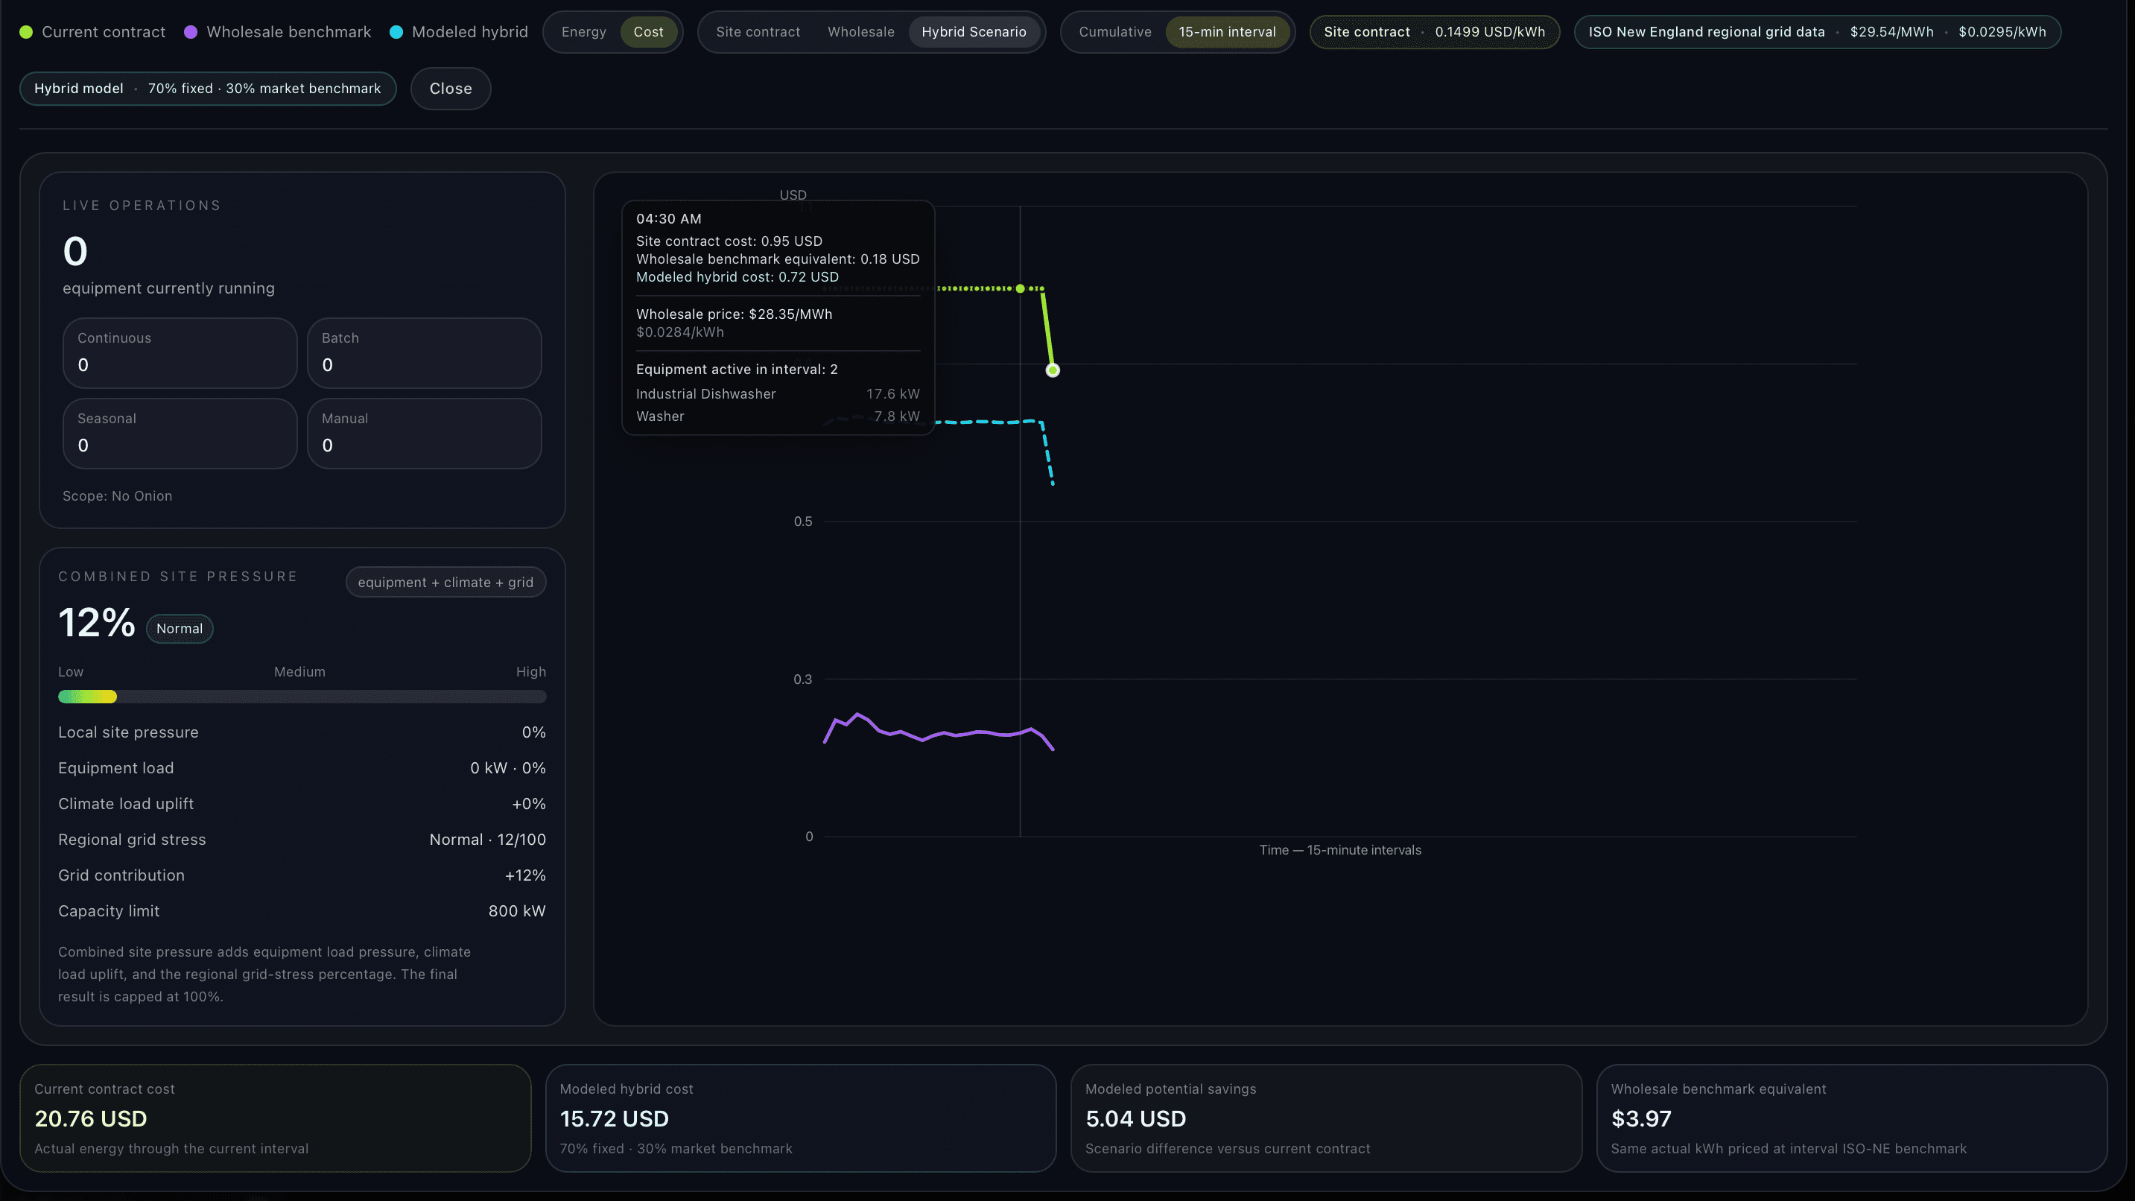Click 'LIVE OPERATIONS' heading
2135x1201 pixels.
pyautogui.click(x=142, y=206)
